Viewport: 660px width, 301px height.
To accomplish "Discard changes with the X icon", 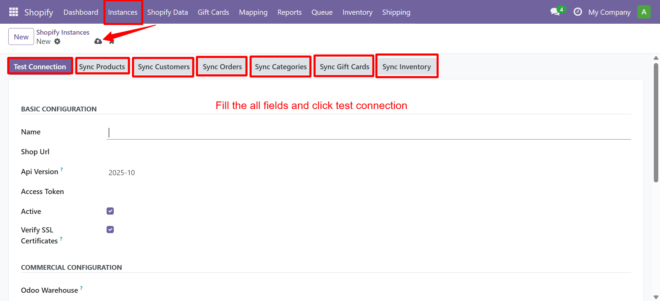I will coord(111,41).
